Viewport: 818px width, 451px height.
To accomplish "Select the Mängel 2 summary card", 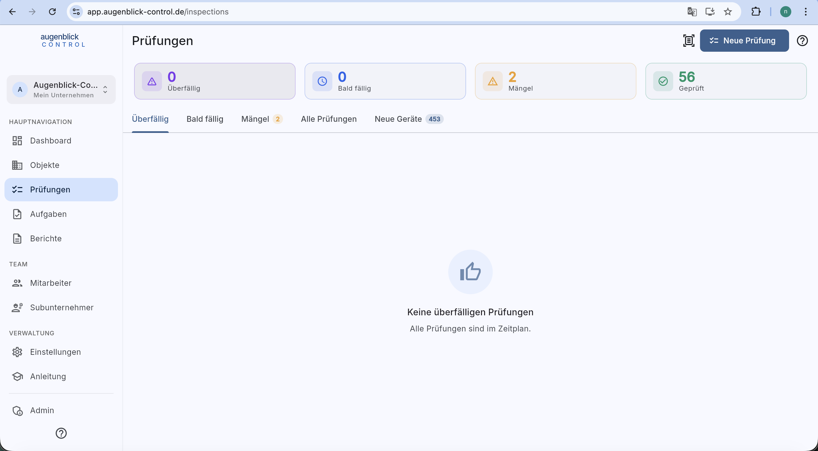I will tap(555, 81).
